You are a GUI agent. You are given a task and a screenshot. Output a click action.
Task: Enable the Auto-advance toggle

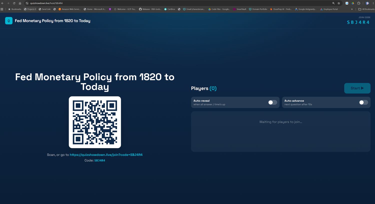[x=363, y=102]
